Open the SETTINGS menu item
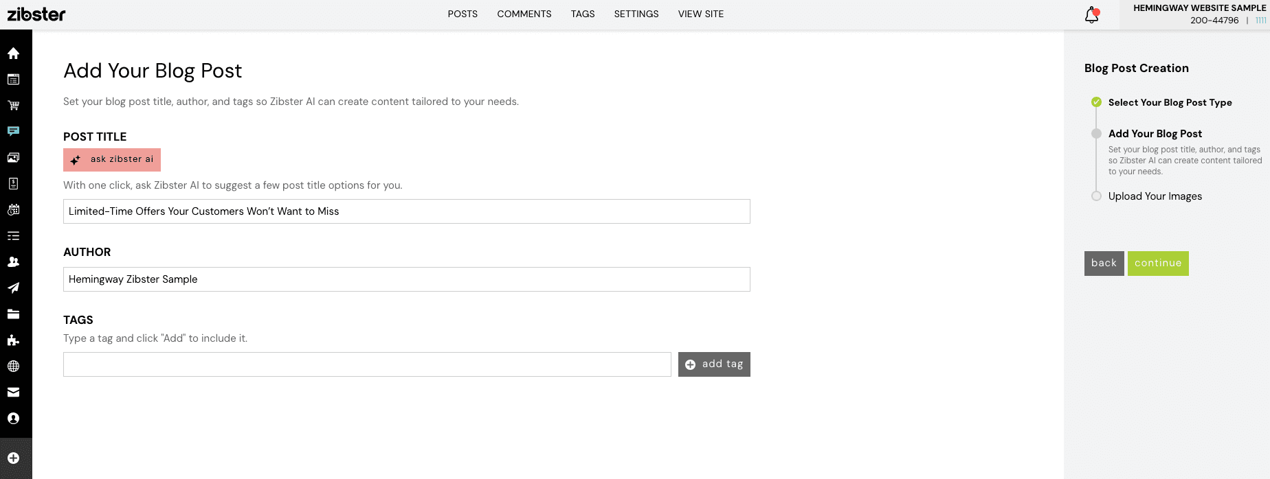This screenshot has width=1270, height=479. (x=636, y=14)
